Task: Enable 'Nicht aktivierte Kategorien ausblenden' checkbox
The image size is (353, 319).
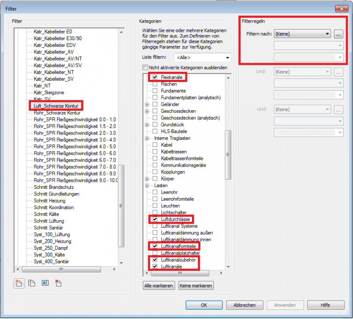Action: [145, 68]
